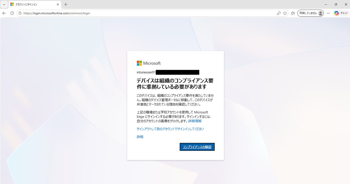Open the 同期していません profile button
This screenshot has height=184, width=350.
pyautogui.click(x=310, y=13)
